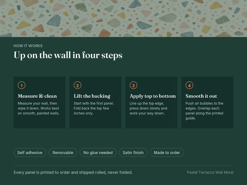Click the step 3 circled number icon
Viewport: 247px width, 185px height.
tap(133, 85)
